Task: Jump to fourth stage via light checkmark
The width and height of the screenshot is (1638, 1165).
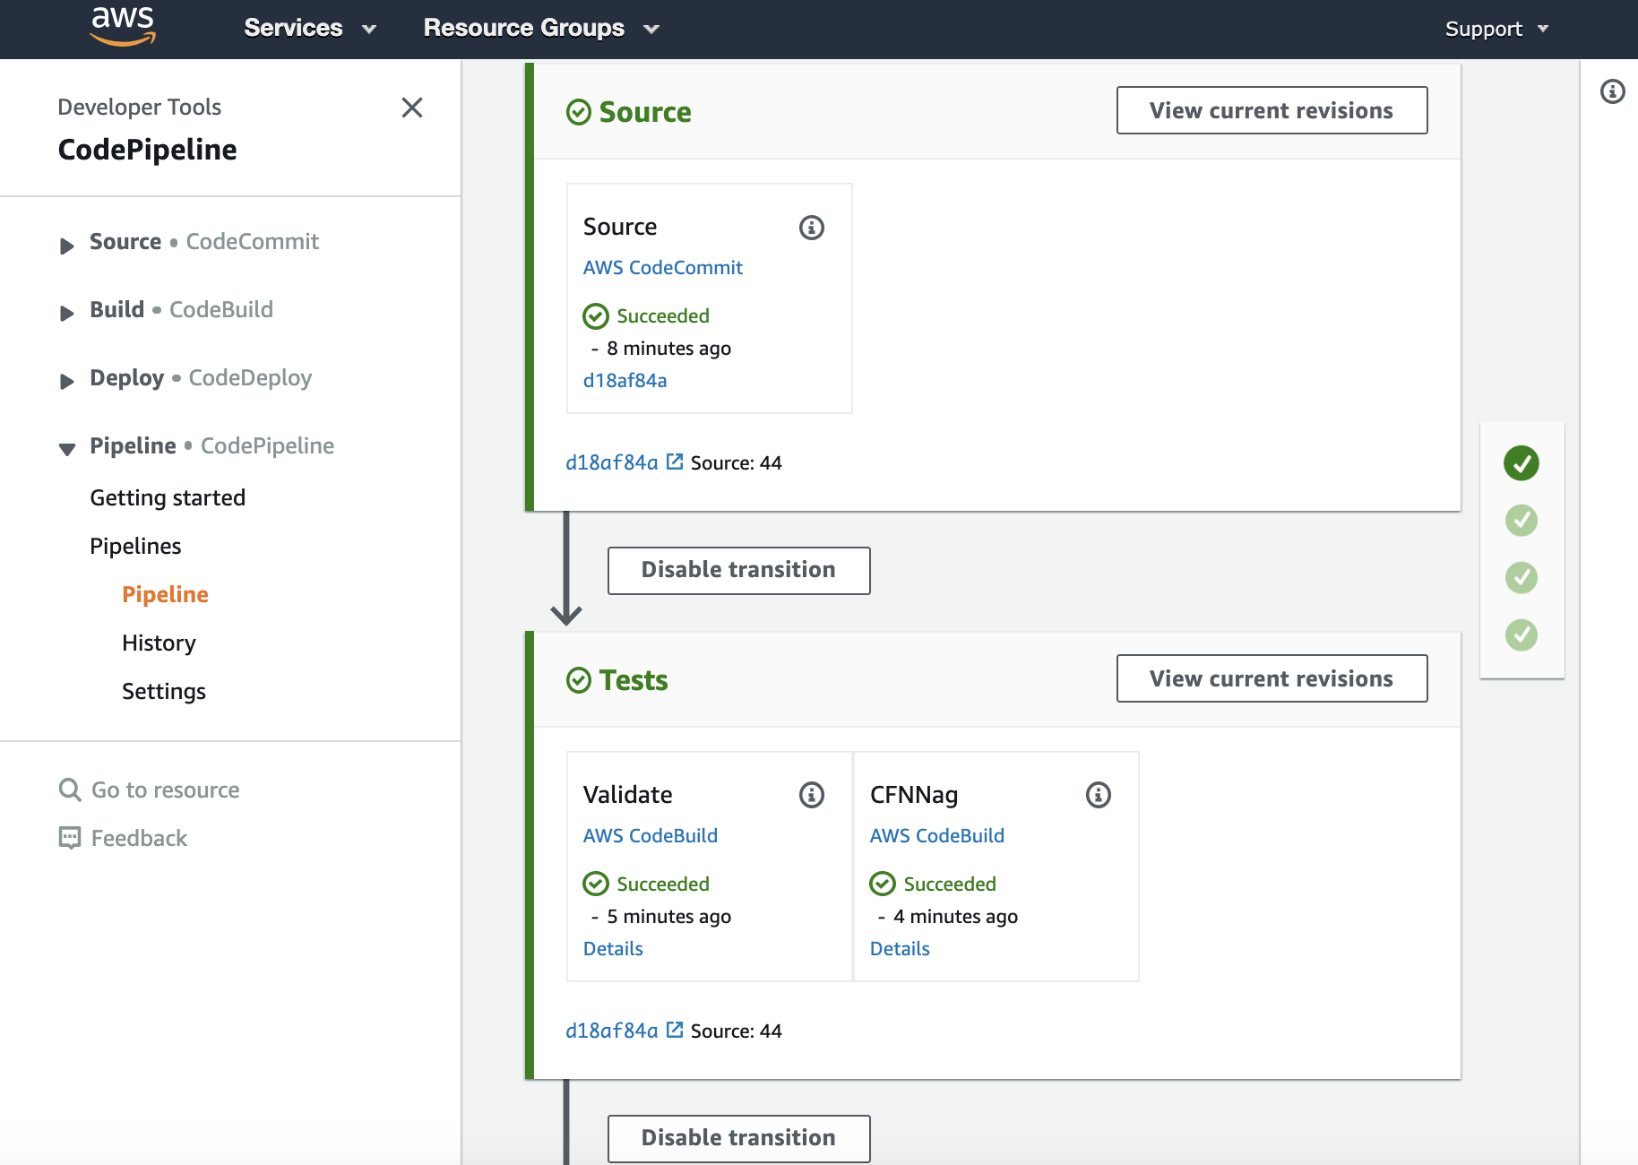Action: pos(1522,635)
